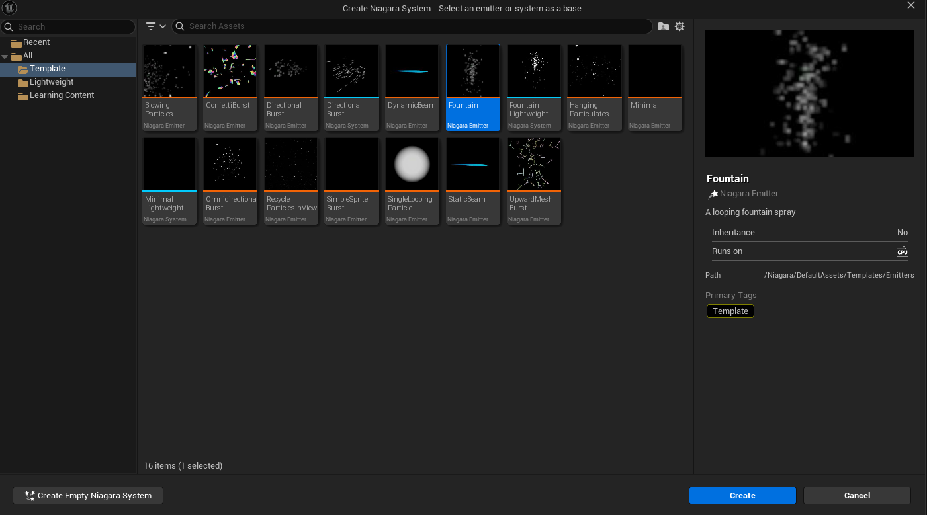The height and width of the screenshot is (515, 927).
Task: Open the filter options dropdown
Action: (x=155, y=26)
